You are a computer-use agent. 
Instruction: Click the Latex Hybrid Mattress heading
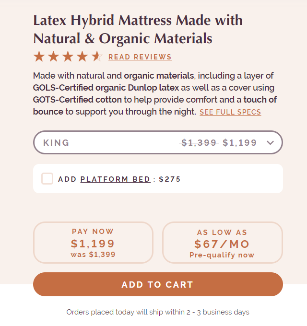[x=138, y=29]
